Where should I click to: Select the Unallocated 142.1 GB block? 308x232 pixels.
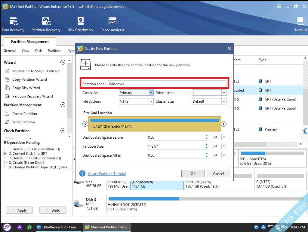[157, 185]
